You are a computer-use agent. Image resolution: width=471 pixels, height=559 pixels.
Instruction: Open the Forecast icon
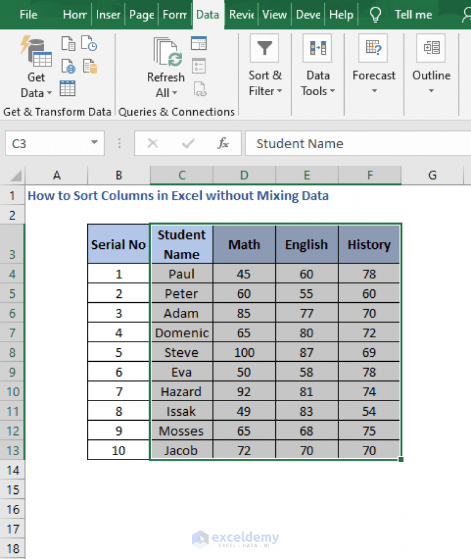click(x=373, y=48)
